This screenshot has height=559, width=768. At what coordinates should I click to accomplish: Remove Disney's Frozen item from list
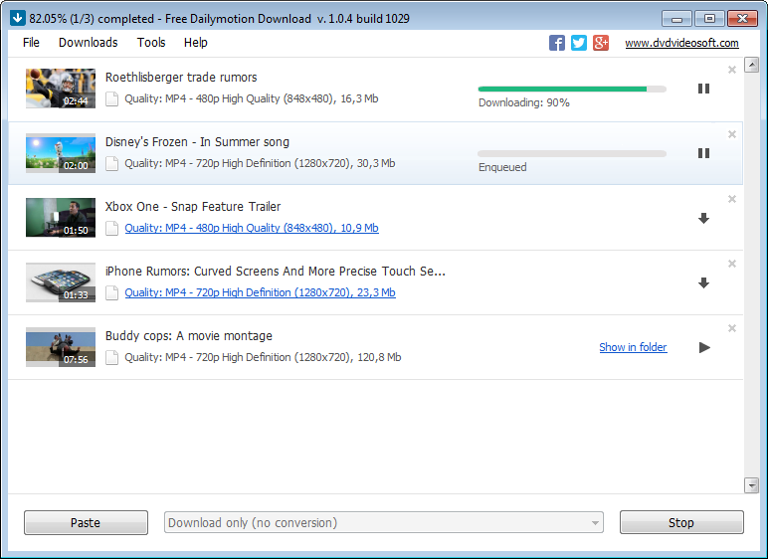[732, 134]
